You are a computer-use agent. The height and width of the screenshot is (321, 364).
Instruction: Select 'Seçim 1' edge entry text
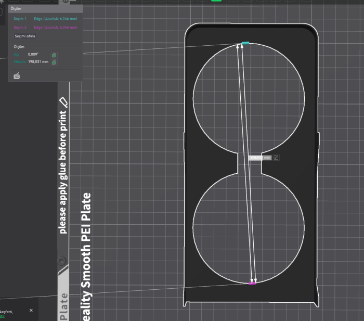pyautogui.click(x=20, y=19)
